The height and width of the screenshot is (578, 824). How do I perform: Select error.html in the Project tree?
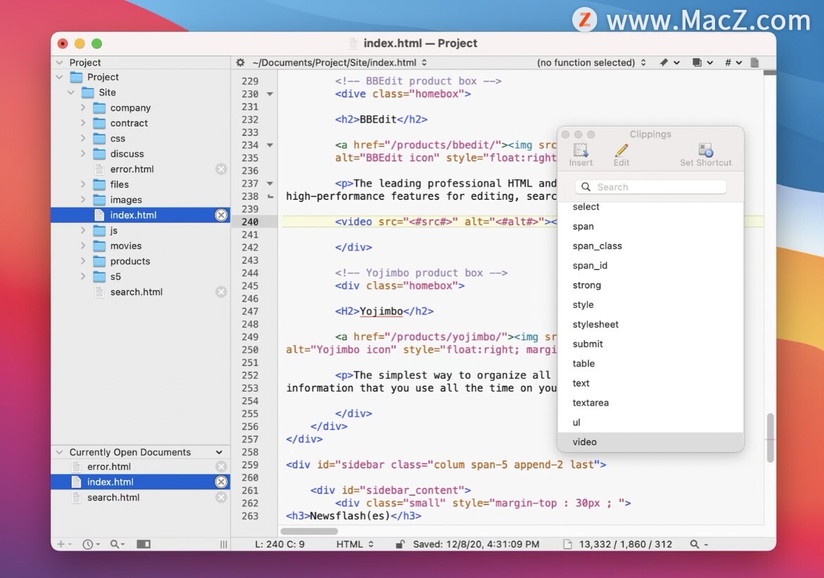pyautogui.click(x=140, y=169)
